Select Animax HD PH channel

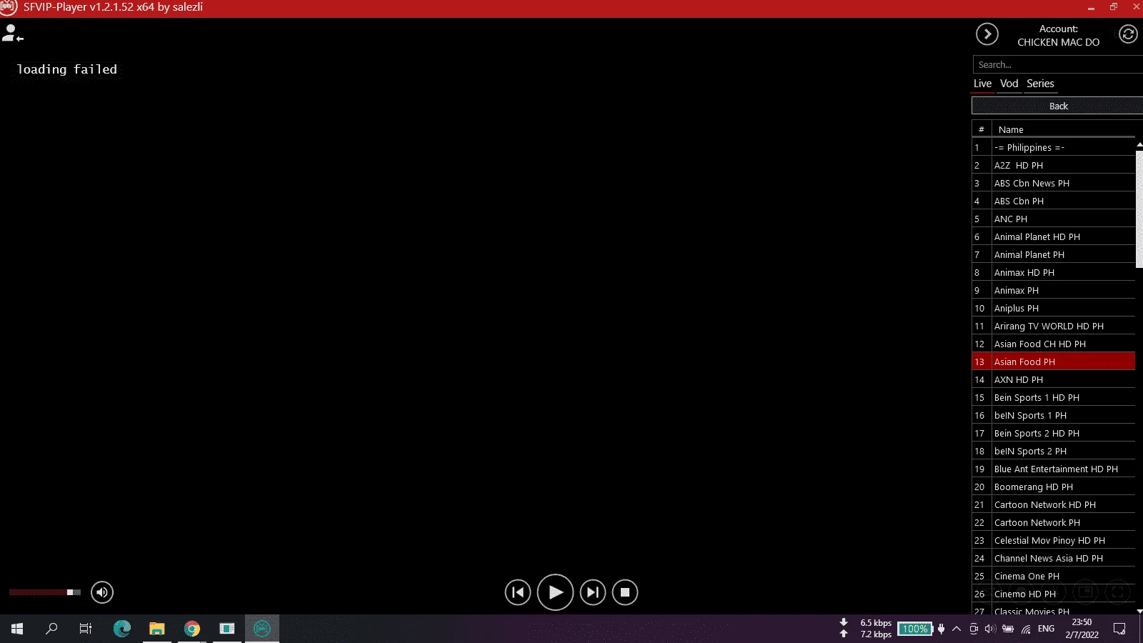[1054, 272]
